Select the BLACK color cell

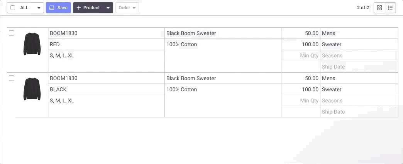pos(107,89)
